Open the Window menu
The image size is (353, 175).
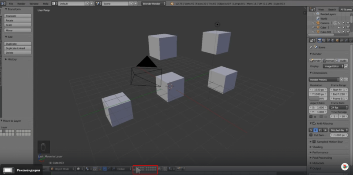tap(34, 4)
